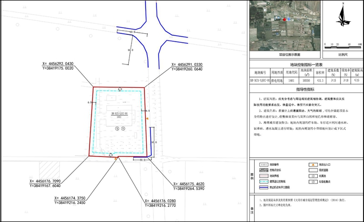Click the plot number label inside the parcel
The height and width of the screenshot is (222, 364).
pyautogui.click(x=119, y=114)
